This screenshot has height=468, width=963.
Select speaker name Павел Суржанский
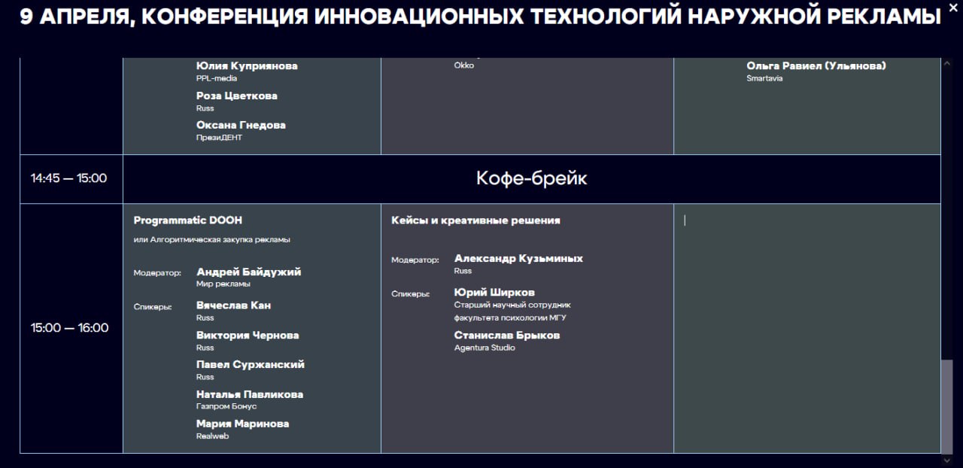[251, 365]
